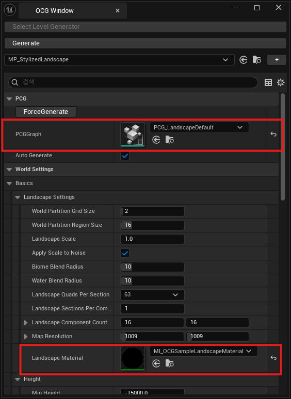The image size is (291, 399).
Task: Use selected asset for MP_StylizedLandscape preset
Action: pyautogui.click(x=244, y=60)
